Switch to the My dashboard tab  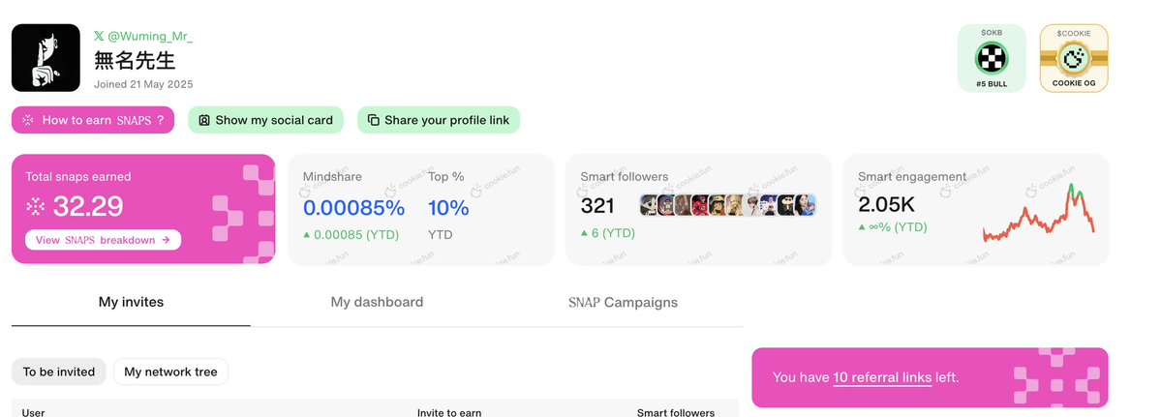pos(377,302)
